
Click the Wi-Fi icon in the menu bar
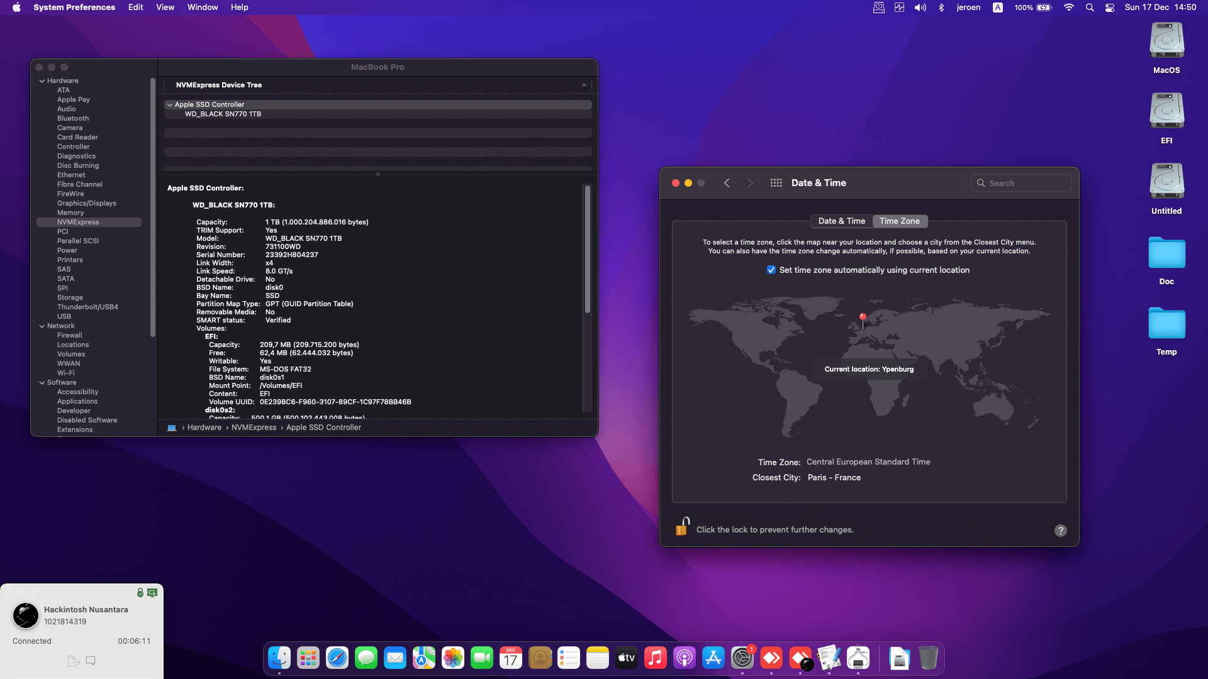click(1068, 8)
